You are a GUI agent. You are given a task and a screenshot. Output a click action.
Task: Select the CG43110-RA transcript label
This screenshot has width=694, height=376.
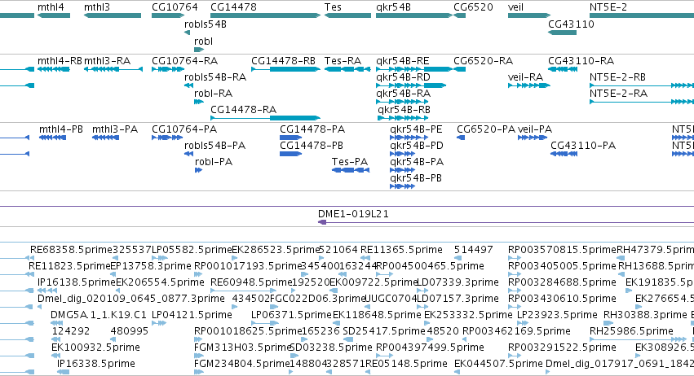581,60
